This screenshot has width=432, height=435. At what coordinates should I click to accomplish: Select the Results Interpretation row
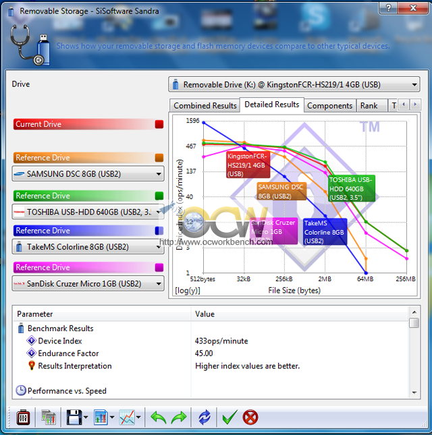[x=211, y=366]
